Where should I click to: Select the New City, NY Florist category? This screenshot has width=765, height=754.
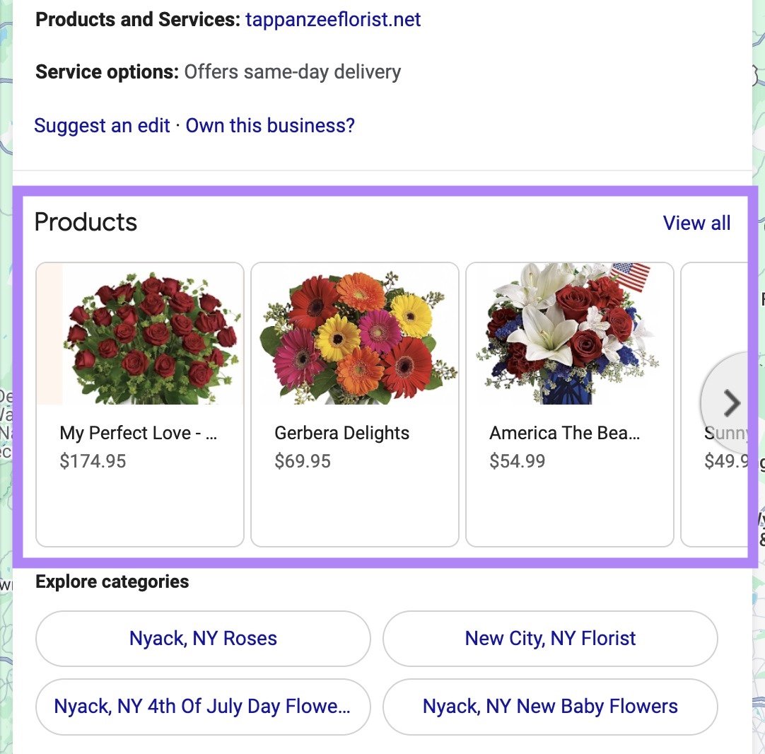[x=550, y=638]
